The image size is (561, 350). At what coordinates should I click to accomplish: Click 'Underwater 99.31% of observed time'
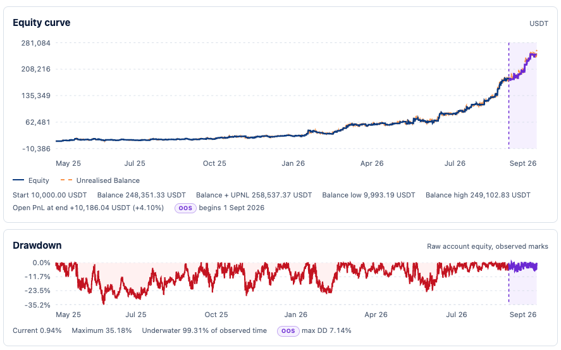coord(204,330)
